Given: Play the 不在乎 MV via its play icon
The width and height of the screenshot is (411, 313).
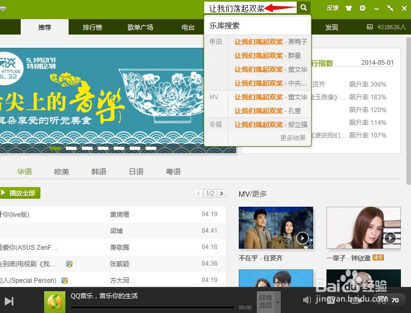Looking at the screenshot, I should [x=302, y=239].
